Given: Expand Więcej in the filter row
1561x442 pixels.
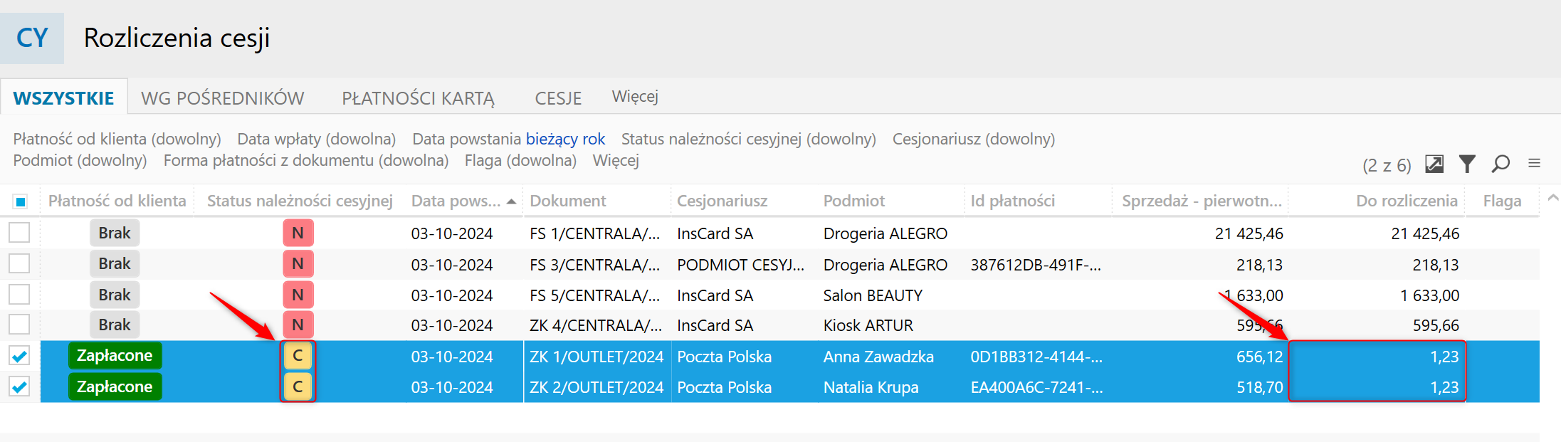Looking at the screenshot, I should coord(616,161).
